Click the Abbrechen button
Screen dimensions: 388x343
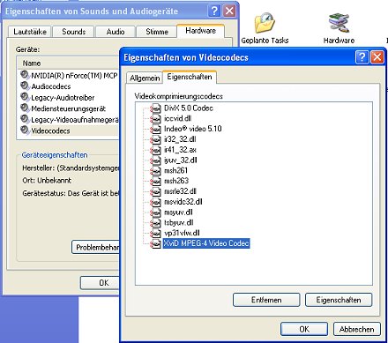[x=357, y=329]
